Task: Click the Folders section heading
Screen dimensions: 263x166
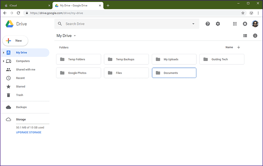Action: pos(64,47)
